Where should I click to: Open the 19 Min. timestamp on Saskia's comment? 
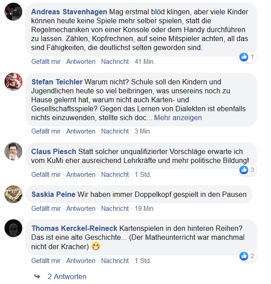(145, 209)
